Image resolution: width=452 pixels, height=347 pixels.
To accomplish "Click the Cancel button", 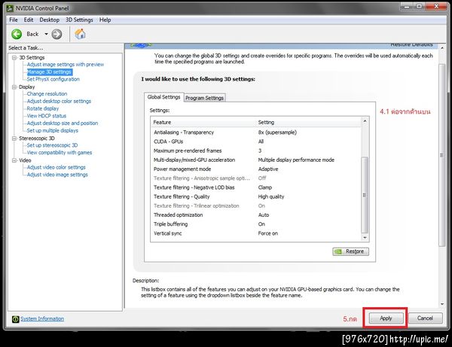I will (x=425, y=318).
